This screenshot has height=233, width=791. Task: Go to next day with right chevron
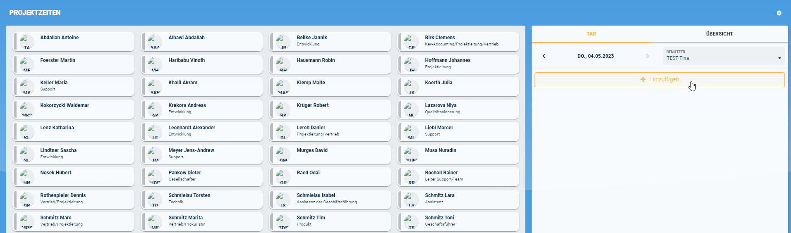(x=647, y=56)
